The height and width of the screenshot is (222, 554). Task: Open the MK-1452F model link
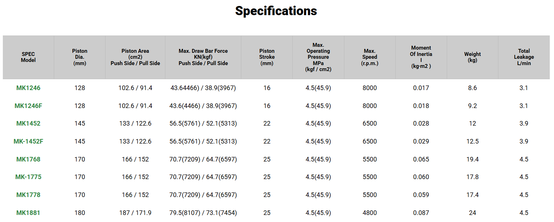[x=28, y=141]
